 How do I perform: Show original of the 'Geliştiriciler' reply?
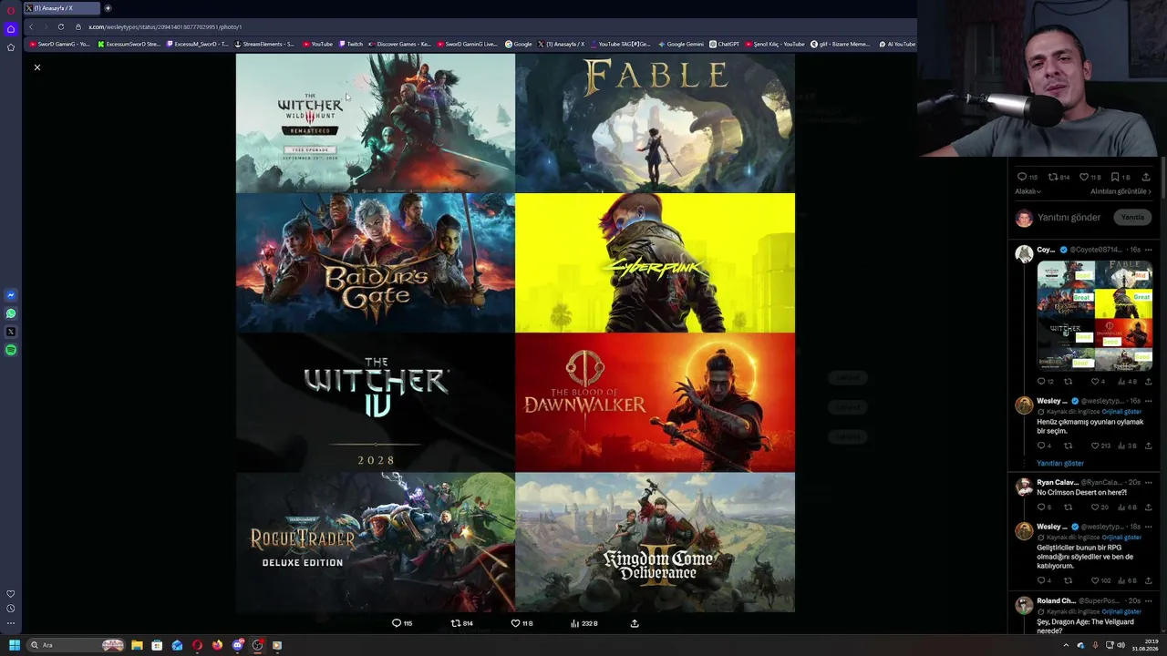1121,538
